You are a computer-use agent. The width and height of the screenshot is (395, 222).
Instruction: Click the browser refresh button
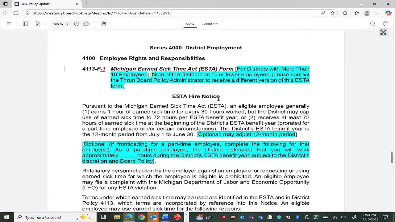16,13
